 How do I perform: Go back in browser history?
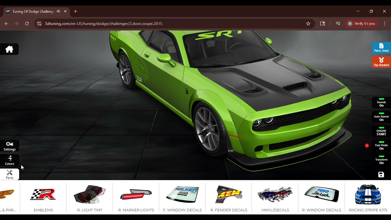[6, 24]
